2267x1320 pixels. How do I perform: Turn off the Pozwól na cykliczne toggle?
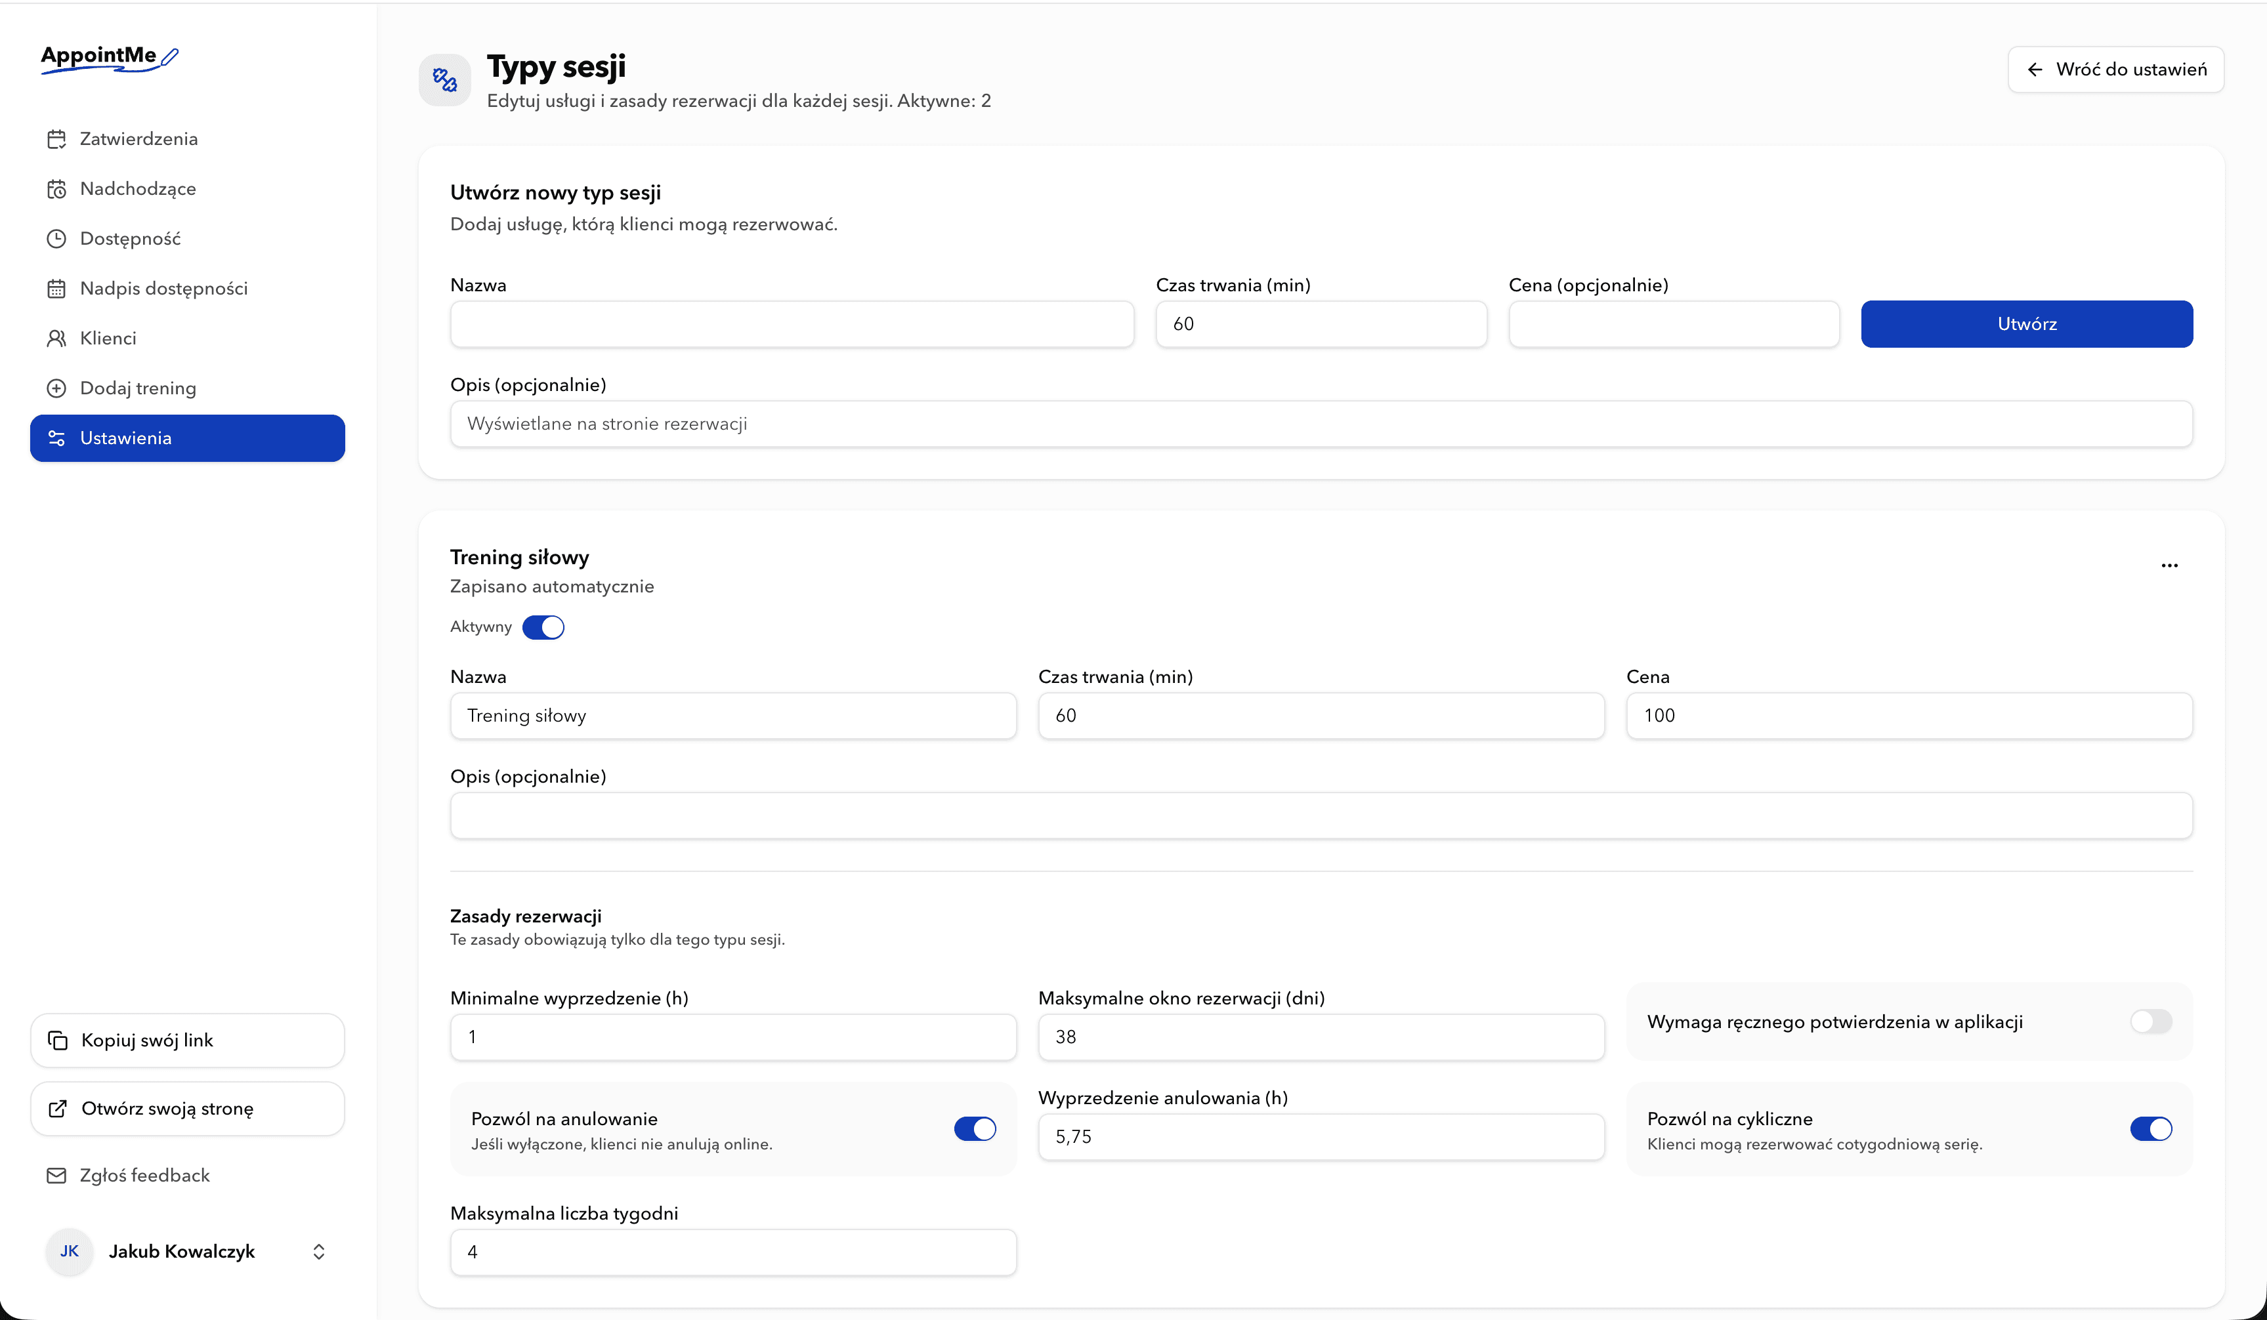(x=2150, y=1129)
